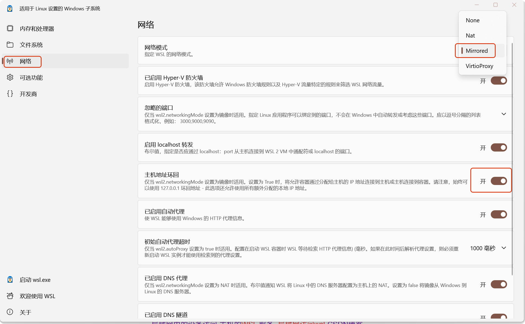Viewport: 525px width, 324px height.
Task: Click the info icon beside 关于
Action: click(10, 312)
